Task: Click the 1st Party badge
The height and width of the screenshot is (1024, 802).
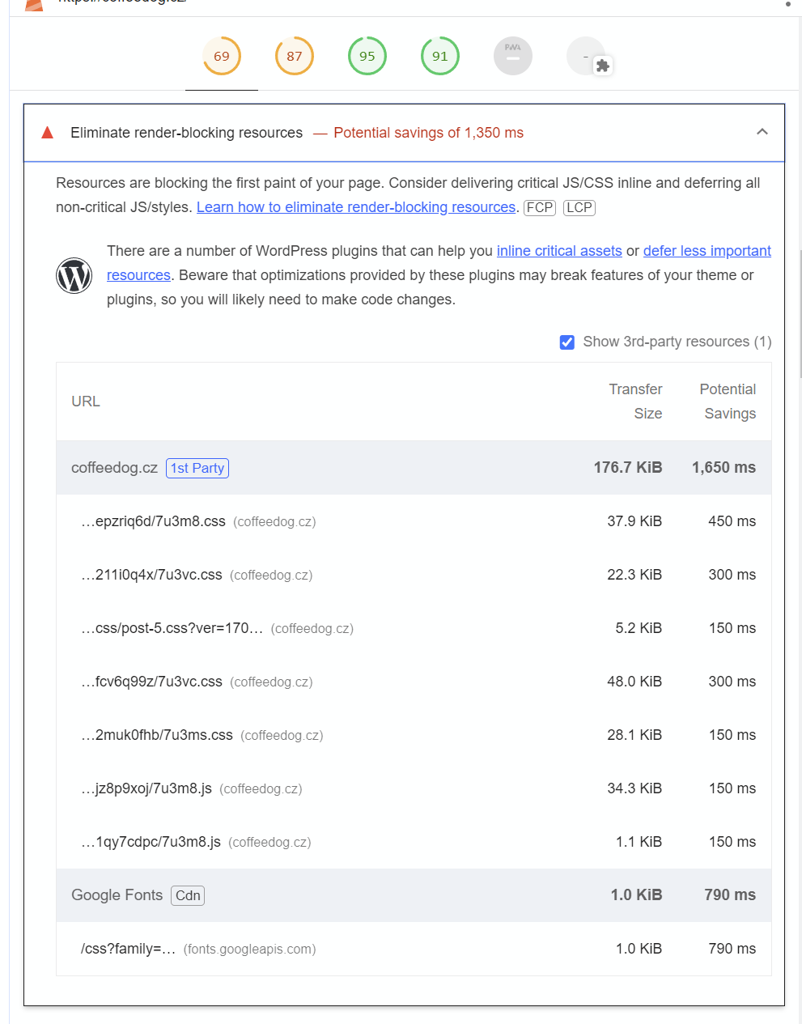Action: (197, 468)
